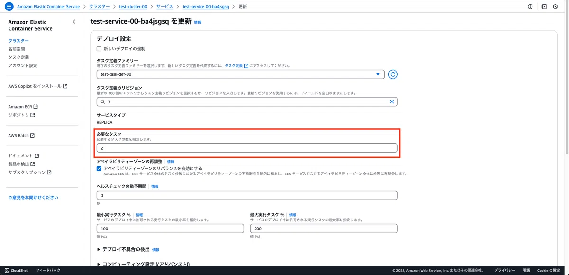Open the クラスター breadcrumb link
This screenshot has height=275, width=569.
point(99,7)
